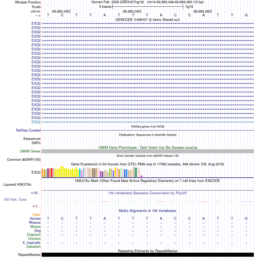The image size is (254, 261).
Task: Open "Multiz Alignments of 100 Vertebrates" title
Action: tap(148, 211)
